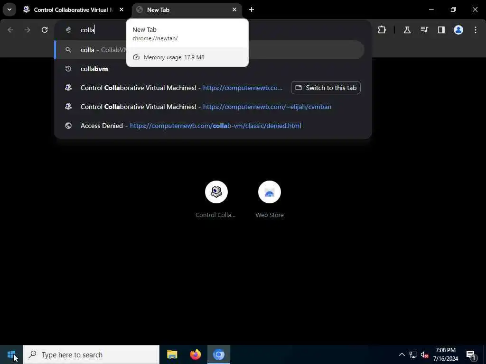This screenshot has height=364, width=486.
Task: Open the Extensions puzzle icon
Action: [x=382, y=30]
